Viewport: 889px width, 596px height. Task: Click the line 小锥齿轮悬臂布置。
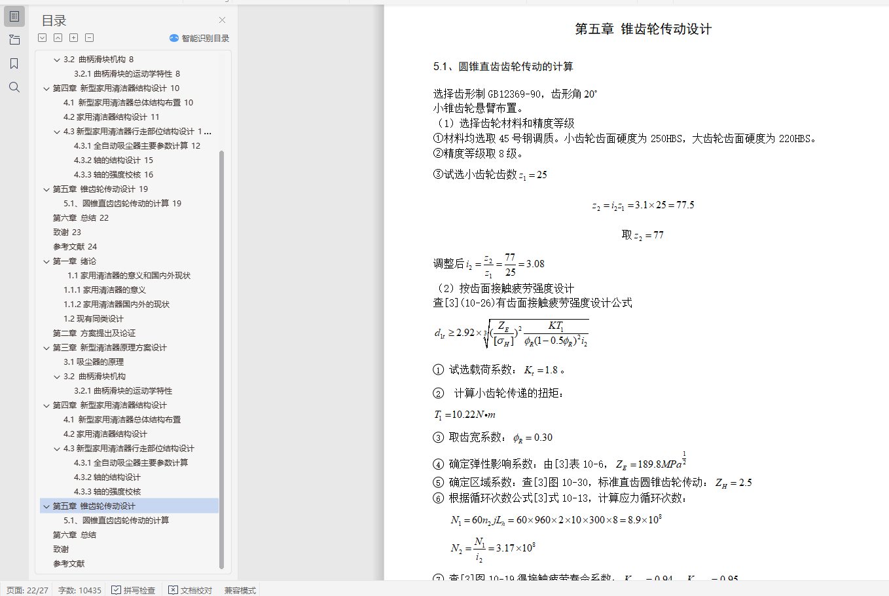pyautogui.click(x=478, y=109)
